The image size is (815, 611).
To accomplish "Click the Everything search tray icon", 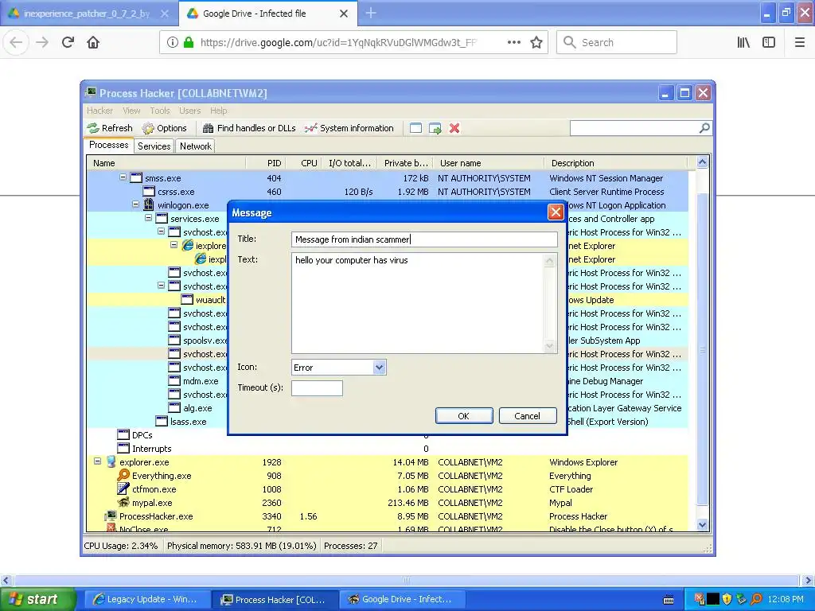I will 756,599.
